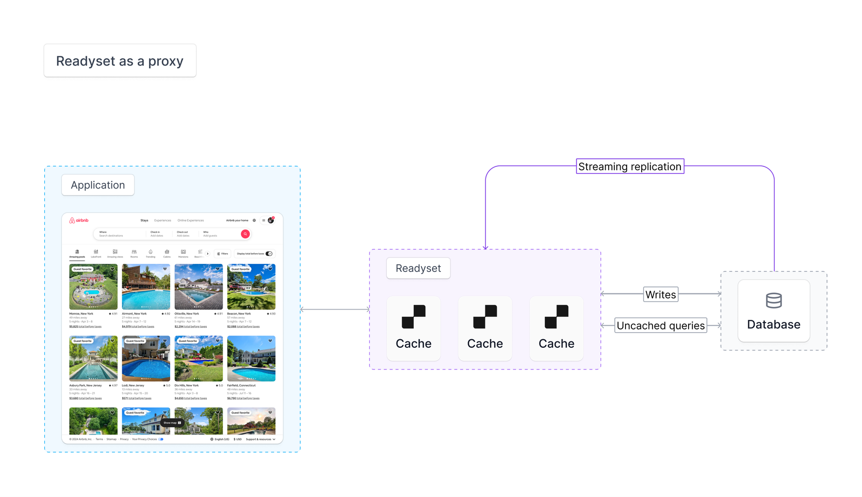Click the Airbnb logo
This screenshot has width=862, height=497.
click(79, 220)
